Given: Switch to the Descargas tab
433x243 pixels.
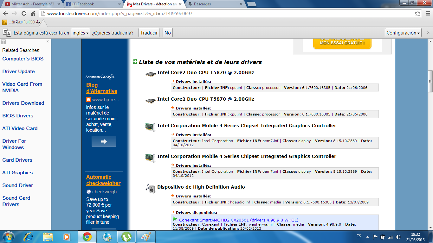Looking at the screenshot, I should tap(214, 4).
